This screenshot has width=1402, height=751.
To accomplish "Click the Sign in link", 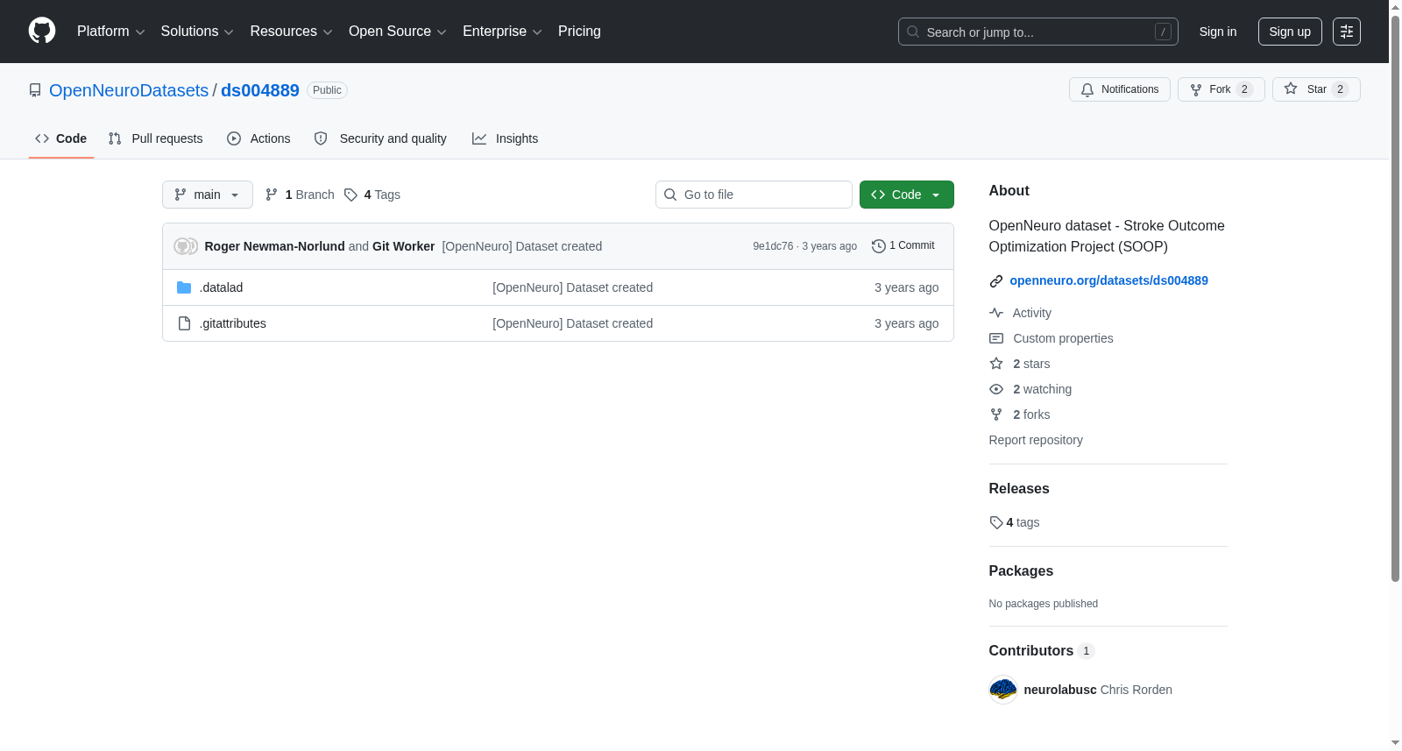I will pyautogui.click(x=1218, y=32).
